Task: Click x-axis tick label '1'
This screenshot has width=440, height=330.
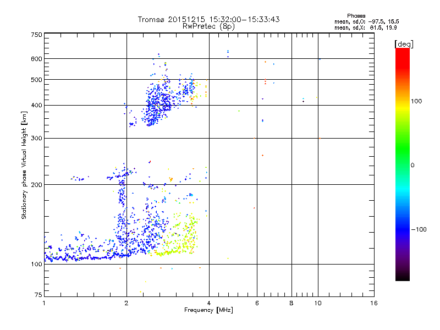Action: pos(44,303)
